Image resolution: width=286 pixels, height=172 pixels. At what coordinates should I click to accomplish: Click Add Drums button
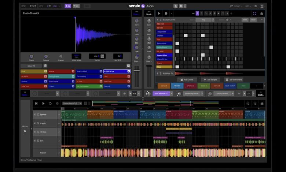187,79
